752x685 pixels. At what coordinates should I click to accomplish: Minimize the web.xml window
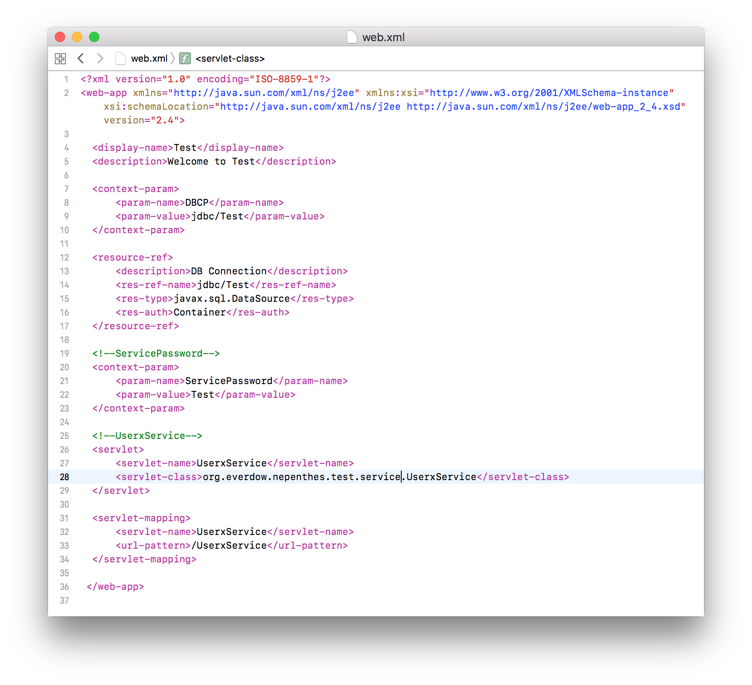tap(77, 37)
